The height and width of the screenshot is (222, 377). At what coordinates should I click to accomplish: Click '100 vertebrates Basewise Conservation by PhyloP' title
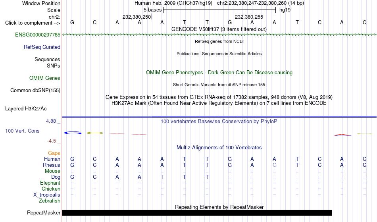pyautogui.click(x=219, y=121)
